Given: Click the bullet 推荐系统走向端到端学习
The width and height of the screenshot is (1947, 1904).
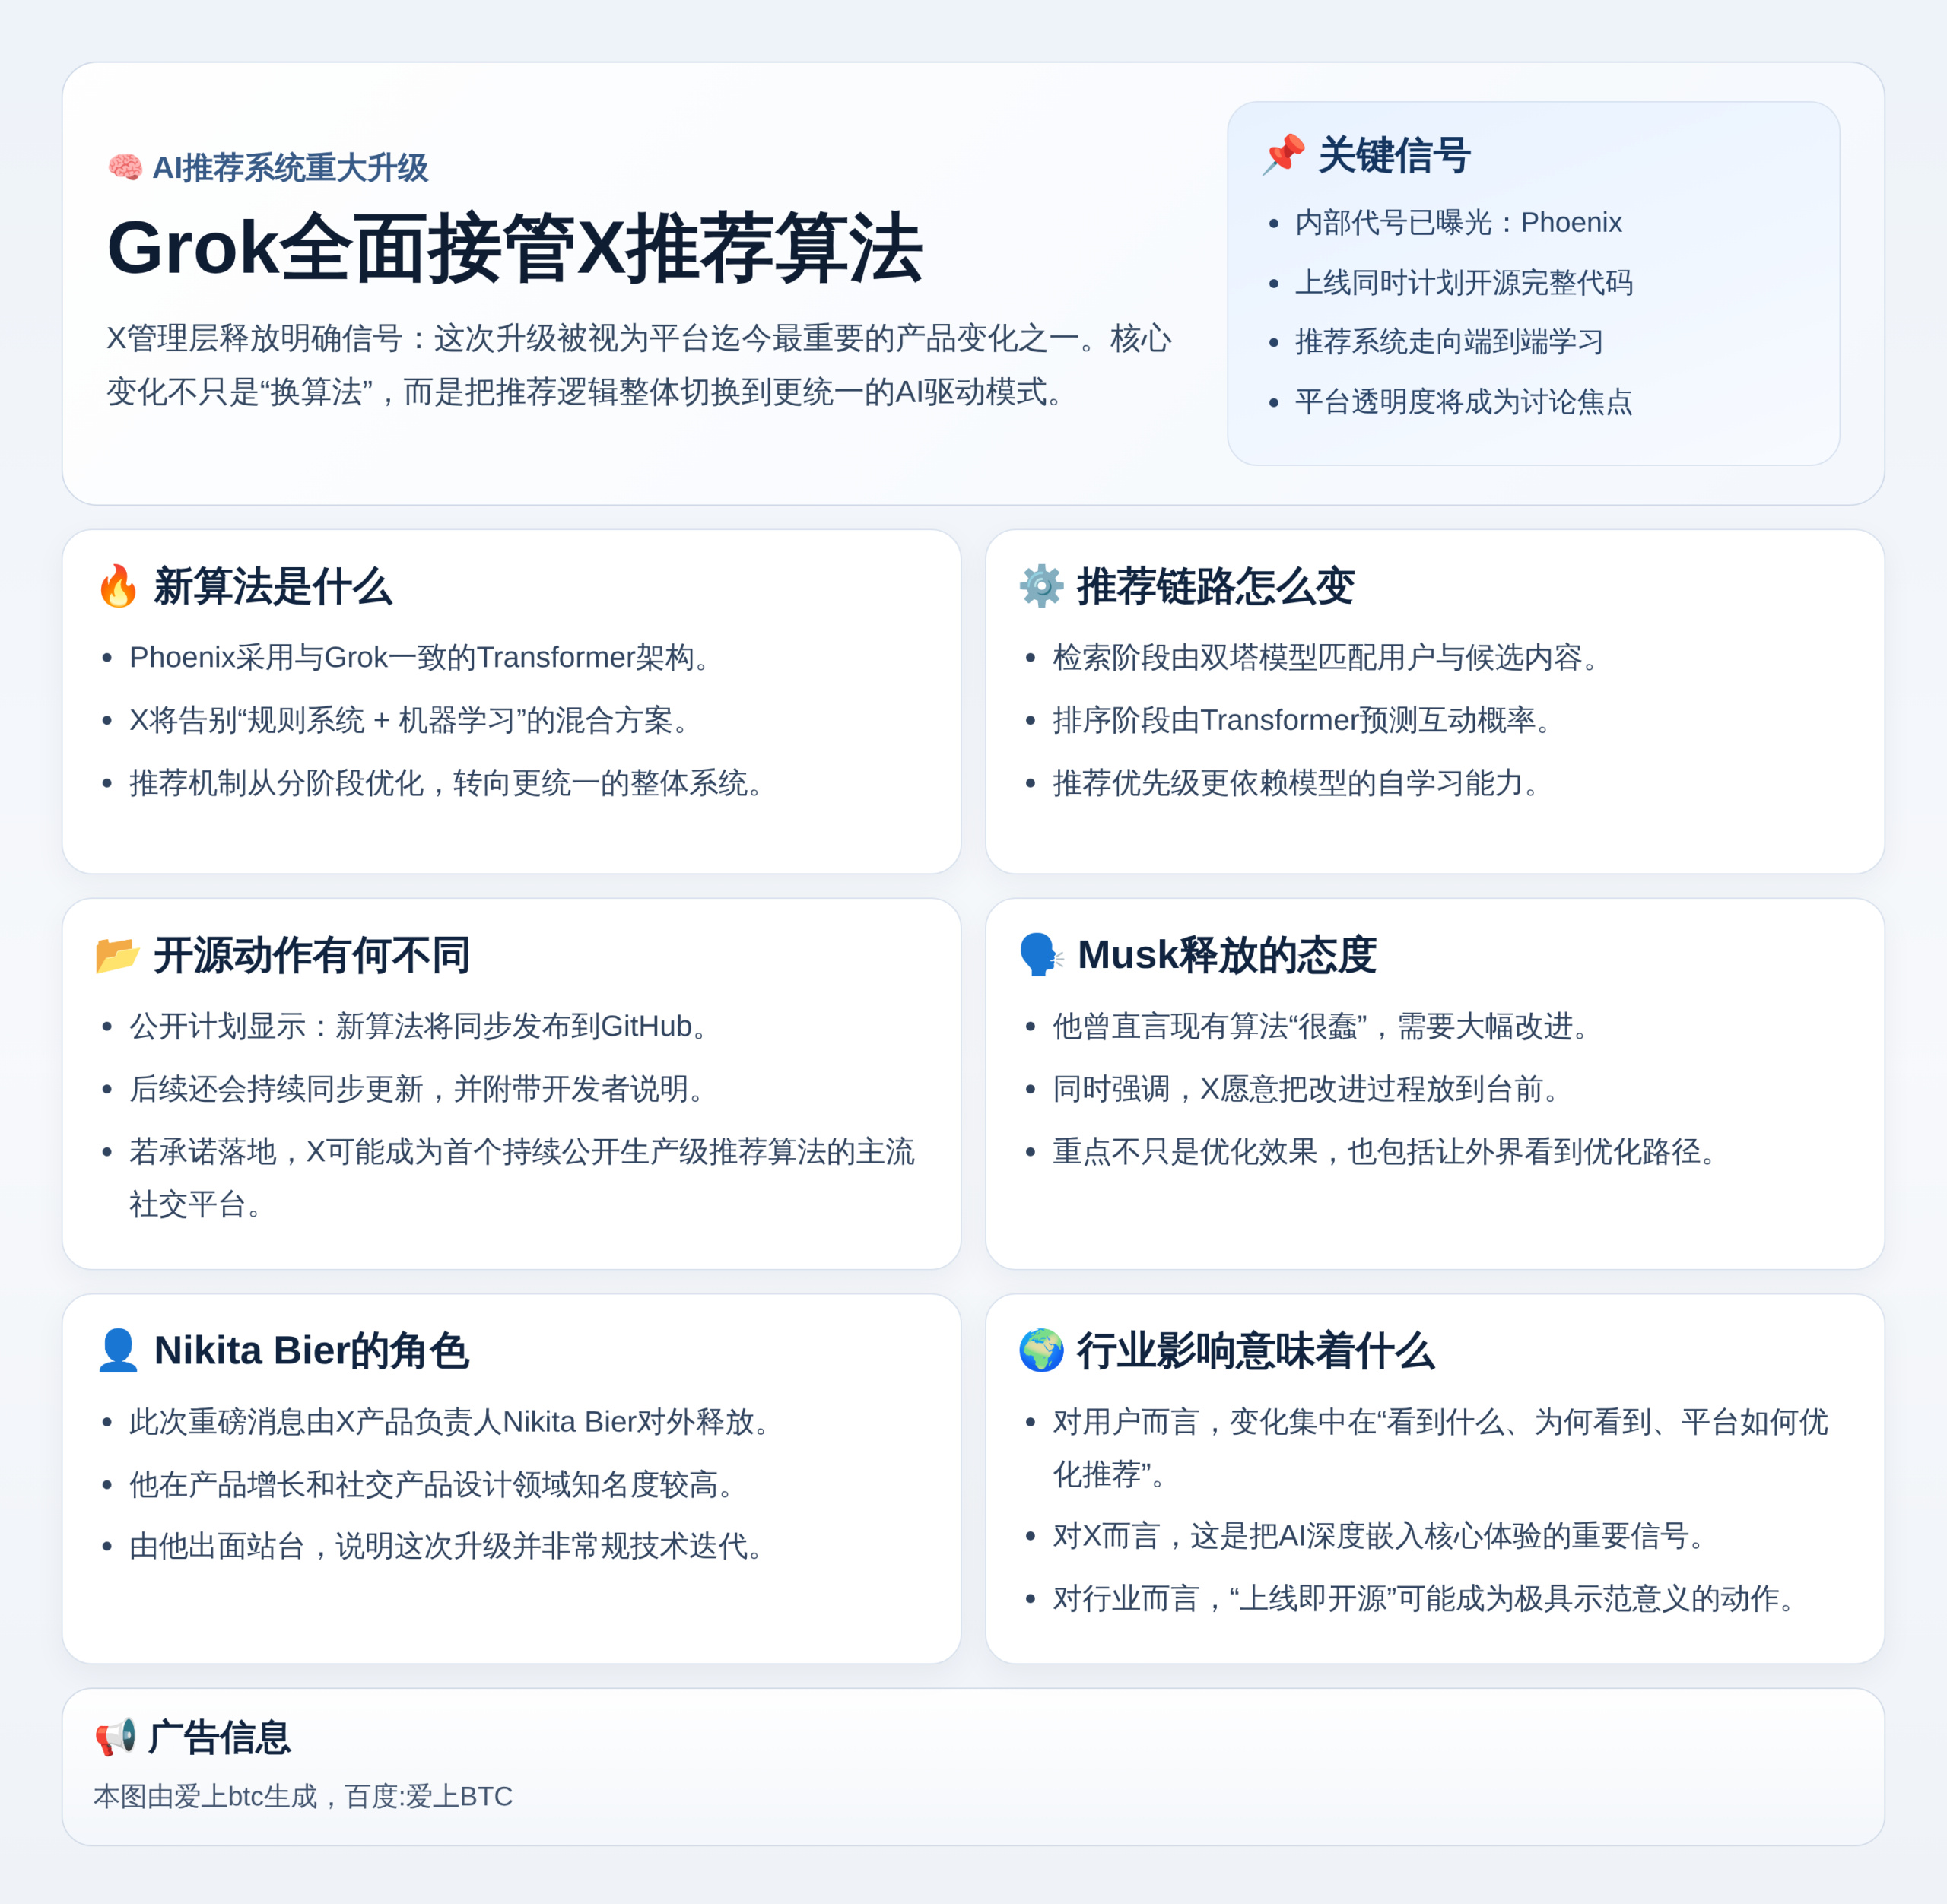Looking at the screenshot, I should (x=1449, y=342).
